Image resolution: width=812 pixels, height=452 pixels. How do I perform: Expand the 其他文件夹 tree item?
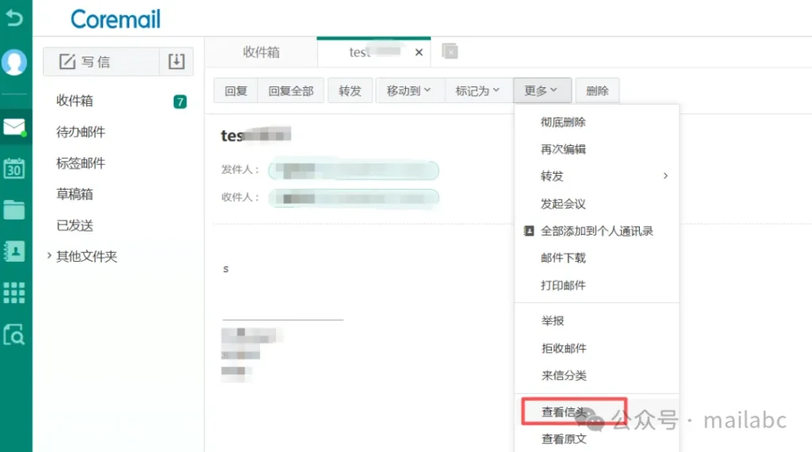(x=49, y=256)
